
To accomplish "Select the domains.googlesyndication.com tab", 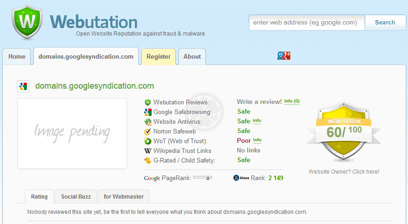I will pyautogui.click(x=86, y=56).
